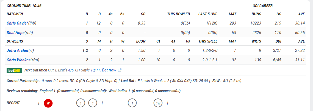Click the LAST 5 OVS column header
Image resolution: width=313 pixels, height=111 pixels.
(208, 14)
